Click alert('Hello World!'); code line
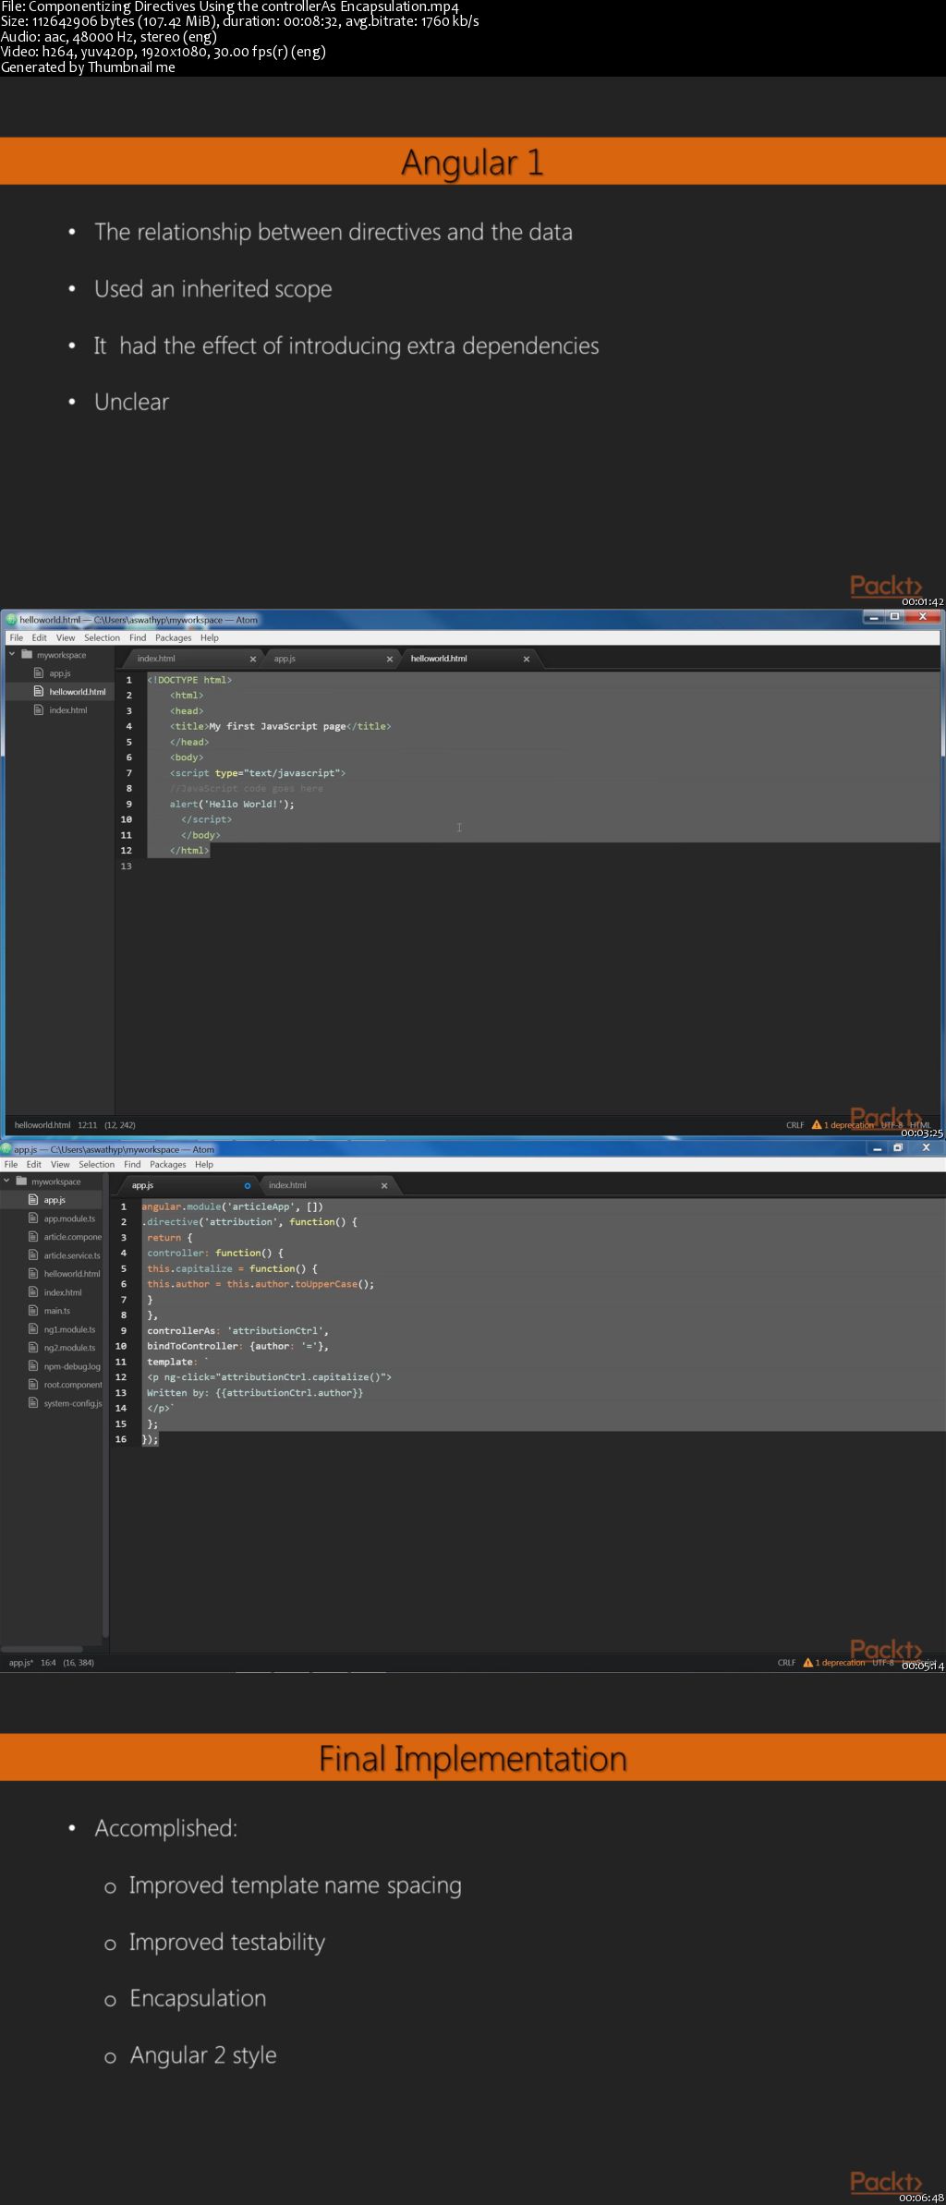 point(232,804)
